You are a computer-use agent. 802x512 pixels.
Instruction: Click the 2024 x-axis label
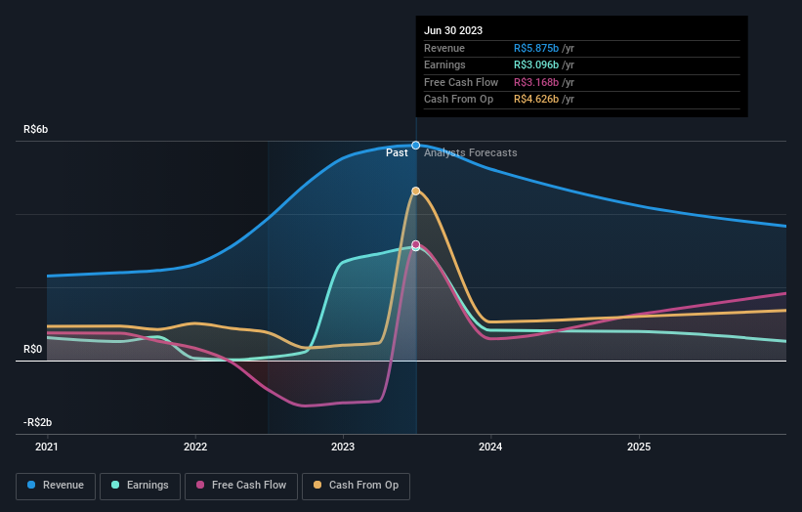[490, 447]
